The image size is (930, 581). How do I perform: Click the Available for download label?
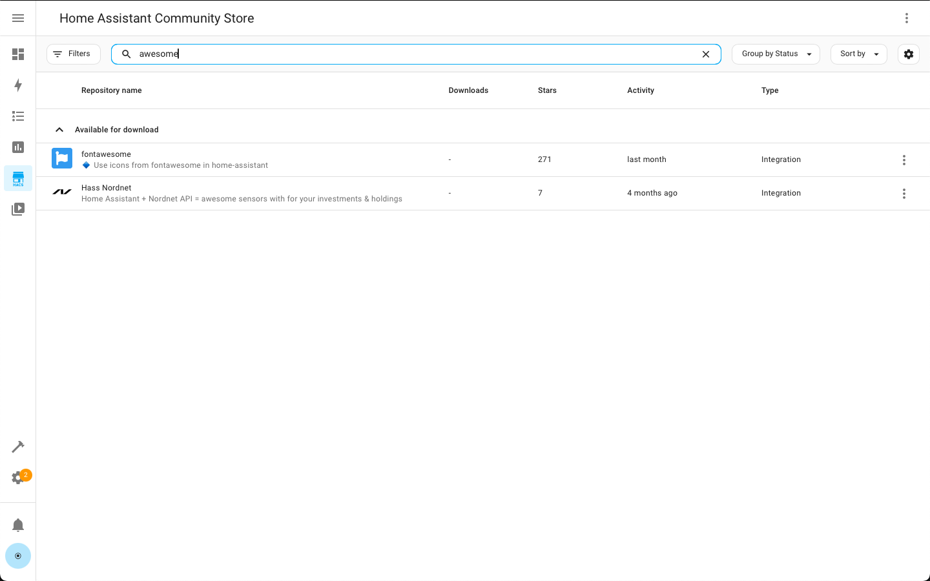(x=117, y=130)
